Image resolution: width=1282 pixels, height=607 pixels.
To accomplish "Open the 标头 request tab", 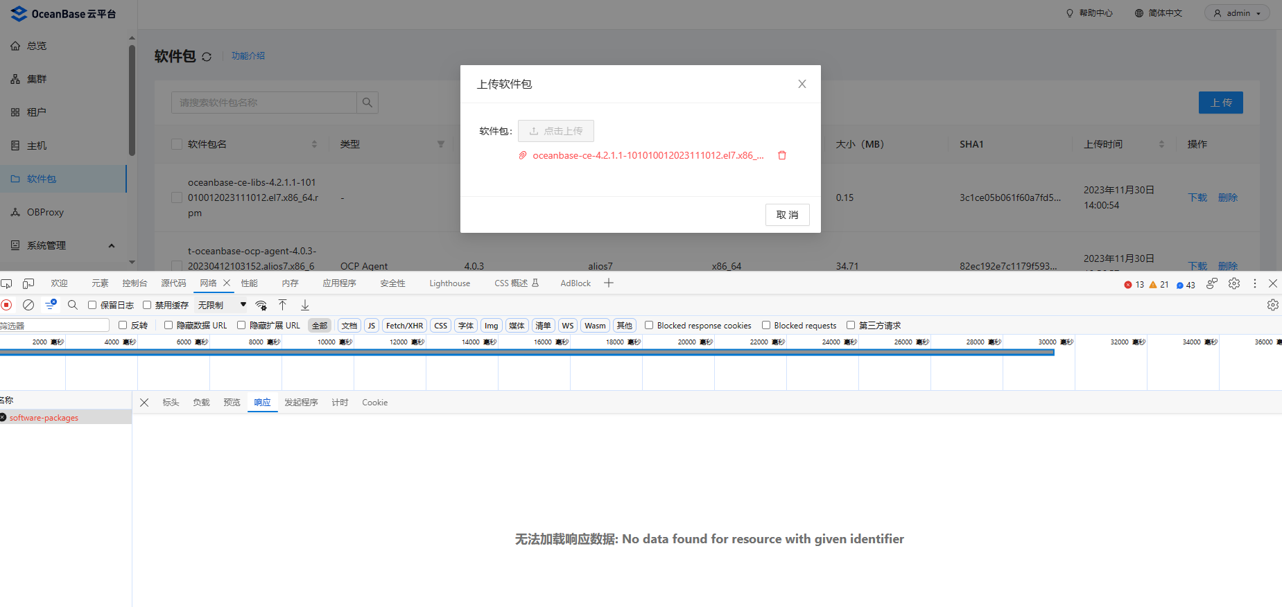I will 171,403.
